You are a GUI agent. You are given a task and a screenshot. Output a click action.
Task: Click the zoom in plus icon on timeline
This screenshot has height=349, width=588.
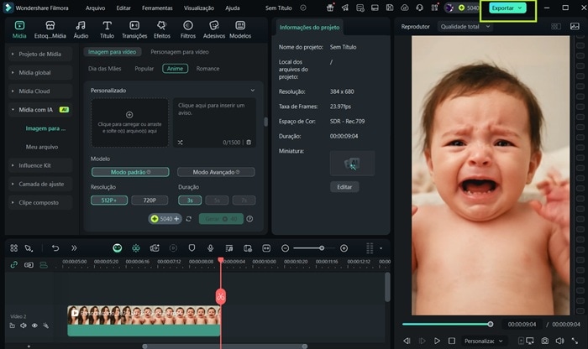coord(344,247)
